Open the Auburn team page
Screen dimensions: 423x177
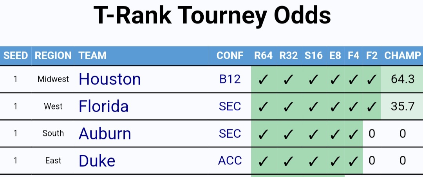(x=105, y=133)
